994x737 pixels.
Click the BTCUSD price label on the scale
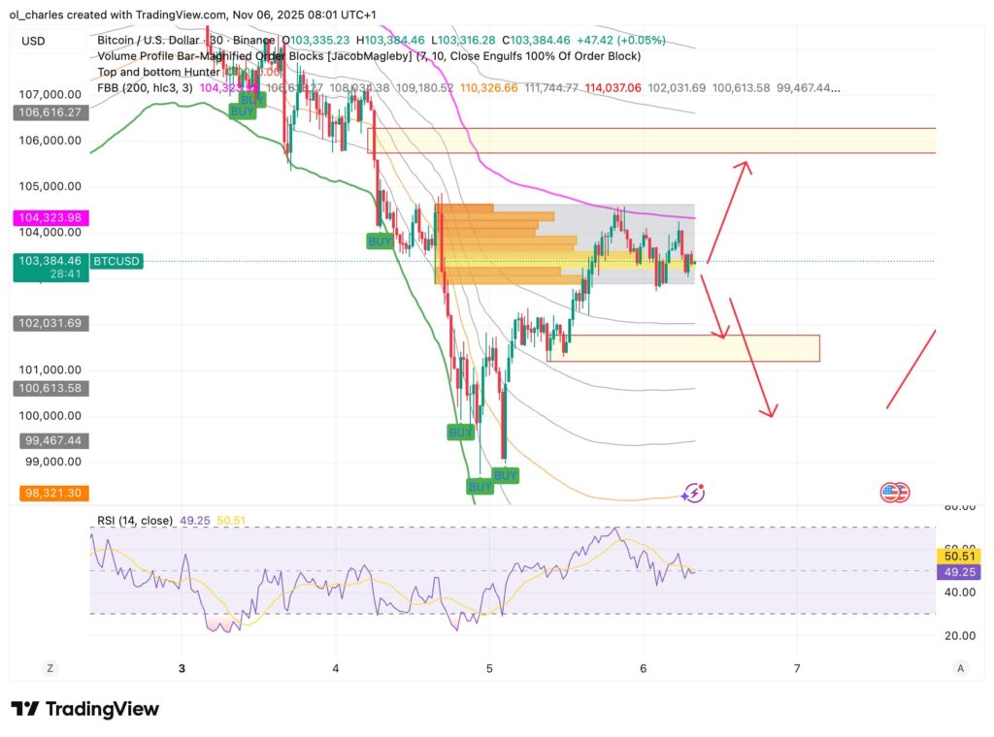coord(116,261)
